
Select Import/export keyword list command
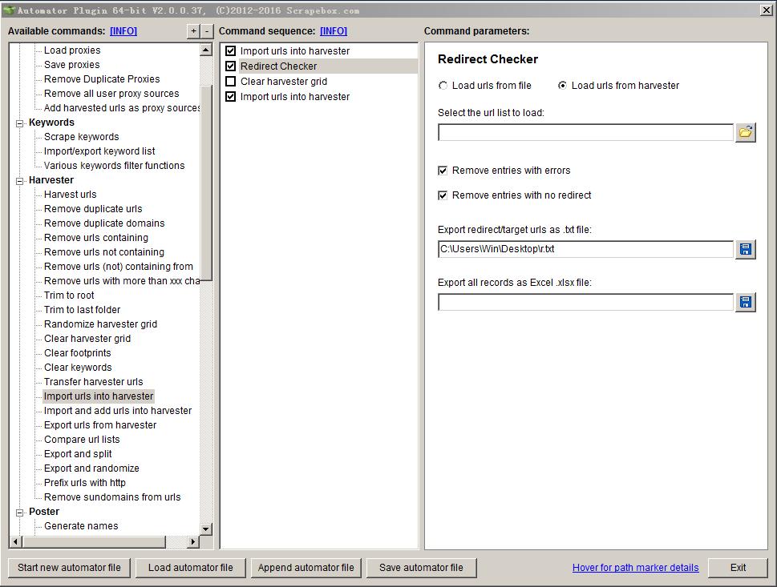click(99, 151)
